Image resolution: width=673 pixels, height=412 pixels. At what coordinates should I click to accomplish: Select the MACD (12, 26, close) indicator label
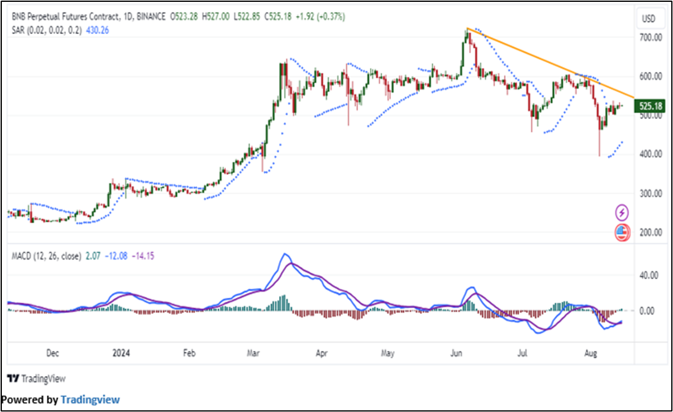(x=46, y=256)
